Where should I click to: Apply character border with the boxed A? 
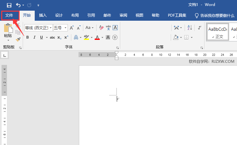coord(115,28)
